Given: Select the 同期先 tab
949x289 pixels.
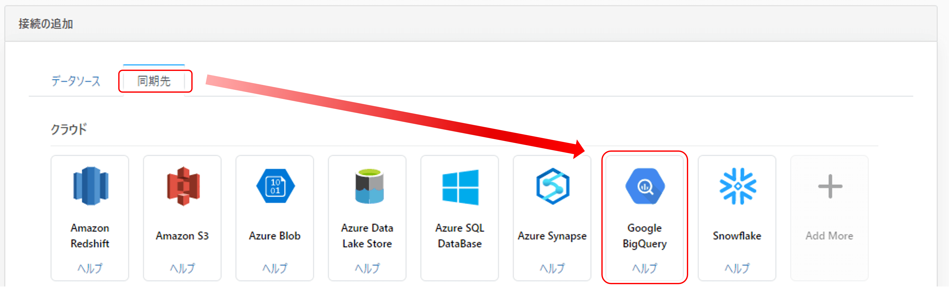Looking at the screenshot, I should (x=154, y=81).
